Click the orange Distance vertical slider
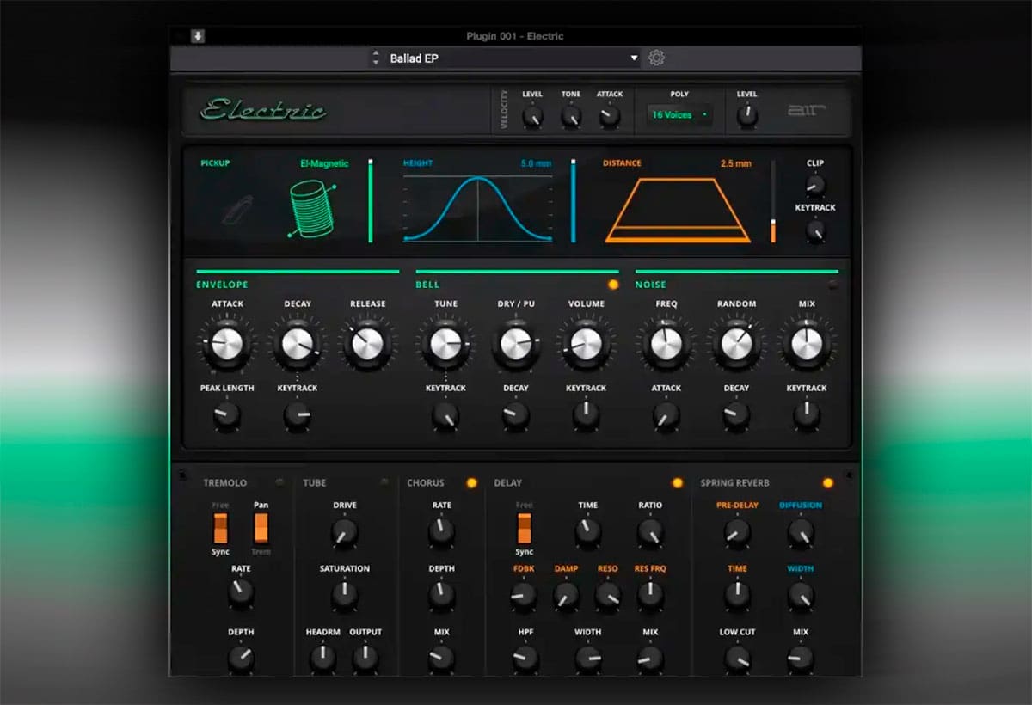Viewport: 1032px width, 705px height. (x=772, y=200)
